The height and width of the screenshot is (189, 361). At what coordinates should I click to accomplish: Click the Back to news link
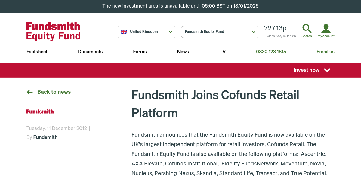click(x=54, y=92)
